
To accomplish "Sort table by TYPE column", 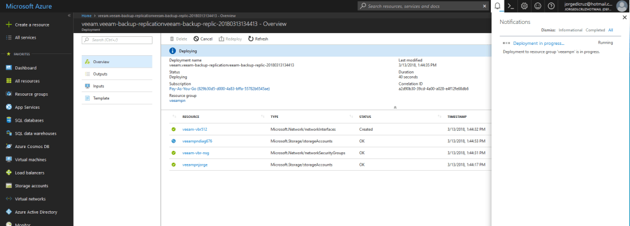I will (274, 117).
